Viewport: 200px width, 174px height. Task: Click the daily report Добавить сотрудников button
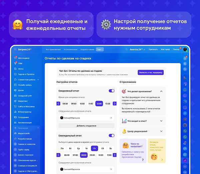tap(86, 126)
